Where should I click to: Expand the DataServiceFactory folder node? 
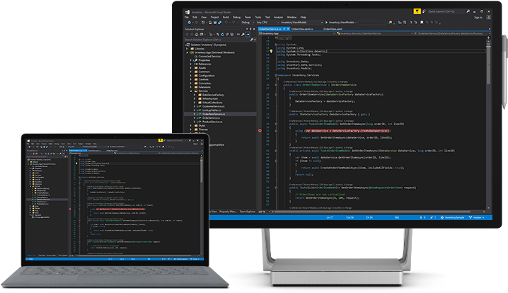195,95
